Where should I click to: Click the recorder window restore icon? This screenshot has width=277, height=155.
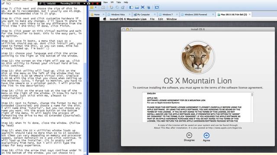pos(40,3)
